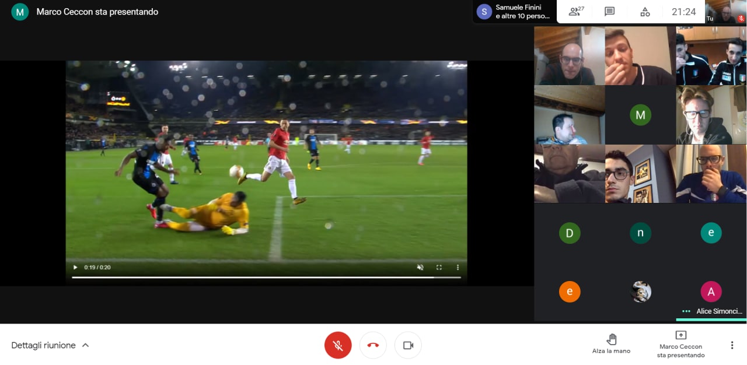This screenshot has height=365, width=747.
Task: Click the purple S avatar for Samuele Finini
Action: [484, 12]
